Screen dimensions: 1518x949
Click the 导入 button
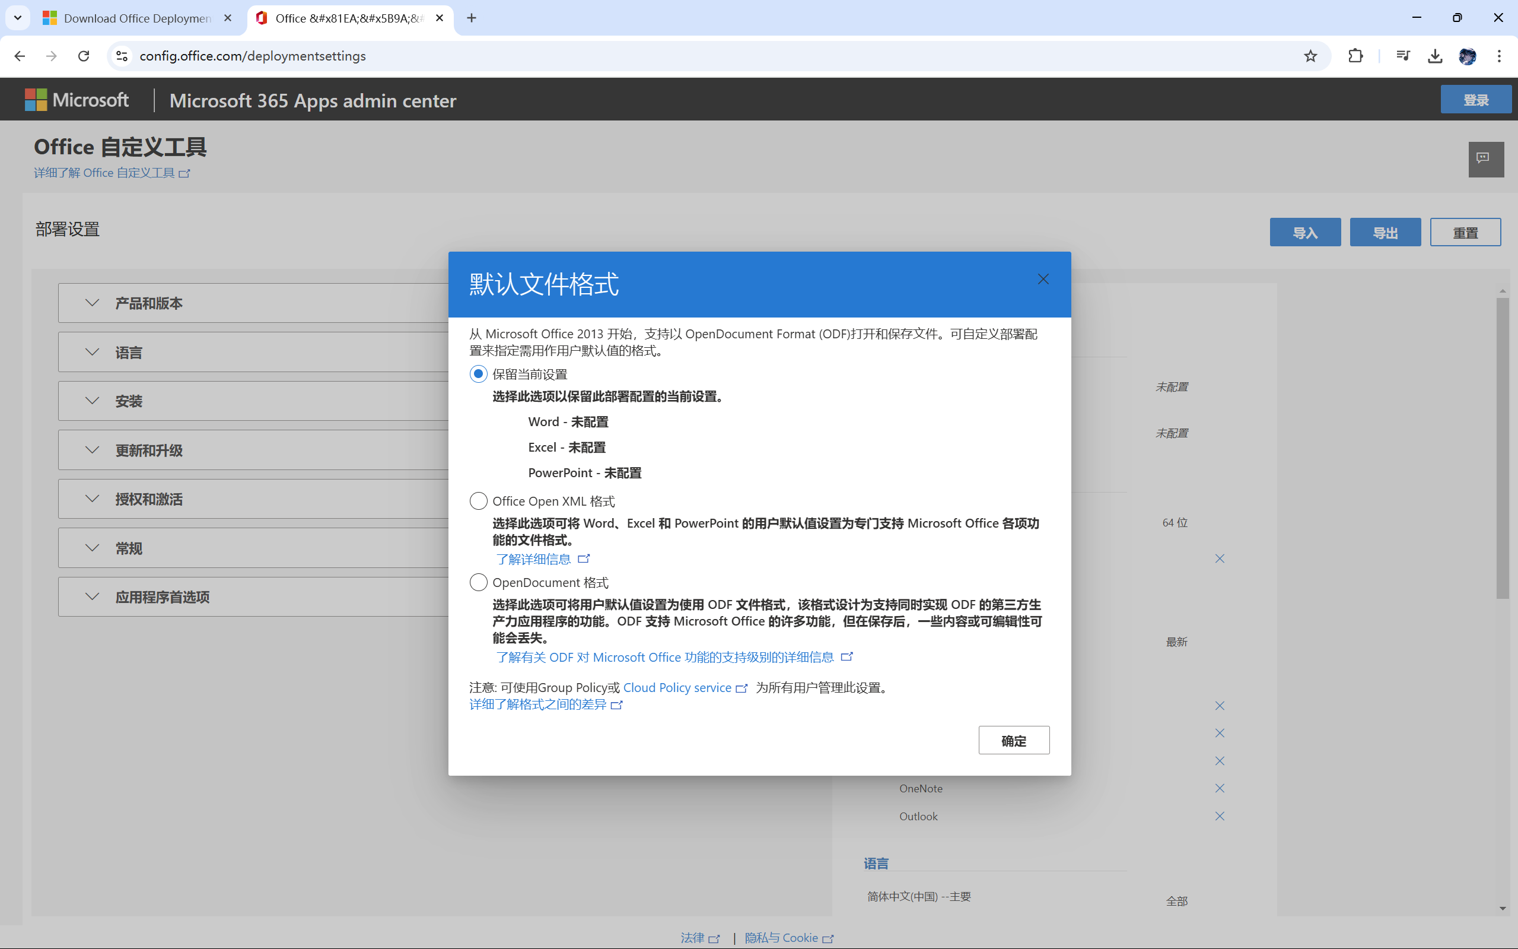pos(1304,232)
